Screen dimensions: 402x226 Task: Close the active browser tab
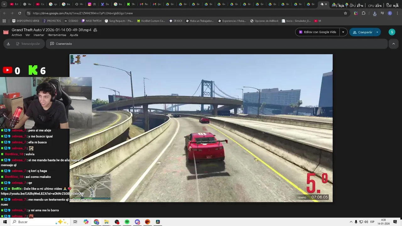[x=326, y=4]
